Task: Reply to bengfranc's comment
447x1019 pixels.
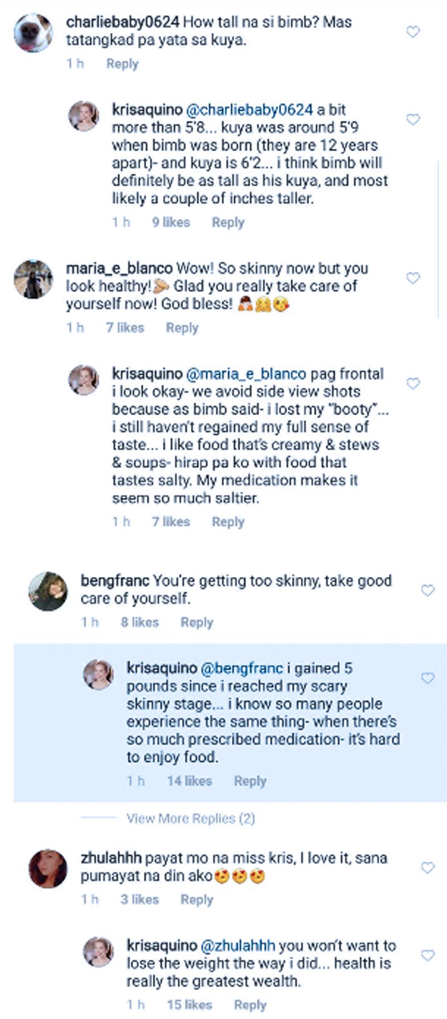Action: coord(197,622)
